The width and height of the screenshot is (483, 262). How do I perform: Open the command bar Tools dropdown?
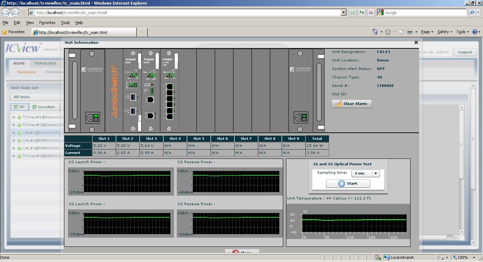tap(463, 32)
